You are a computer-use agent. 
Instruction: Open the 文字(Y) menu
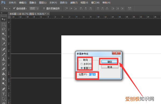pos(53,3)
